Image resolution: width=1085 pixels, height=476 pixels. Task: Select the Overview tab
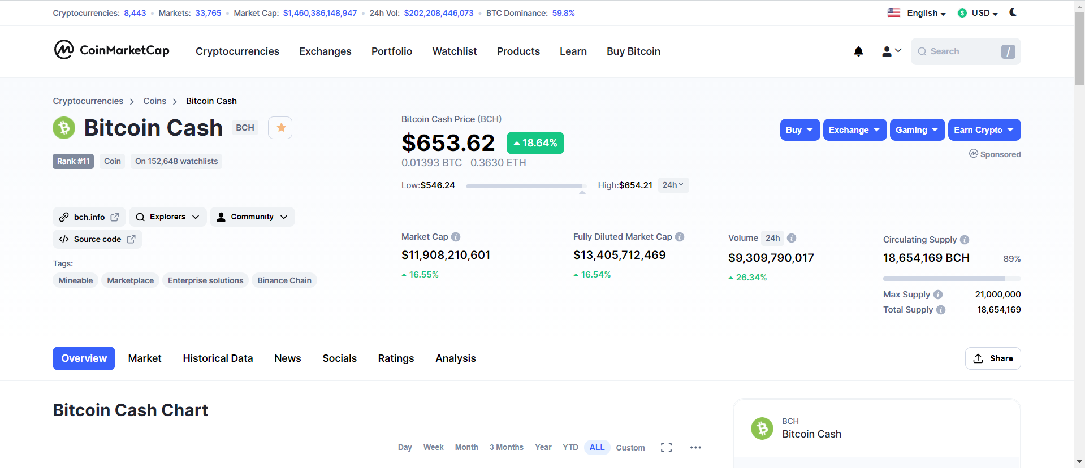tap(84, 358)
